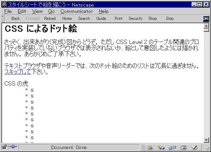The height and width of the screenshot is (152, 211).
Task: Collapse the navigation toolbar using its grip handle
Action: coord(3,19)
